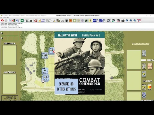
Task: Open the Tools menu
Action: click(4, 17)
